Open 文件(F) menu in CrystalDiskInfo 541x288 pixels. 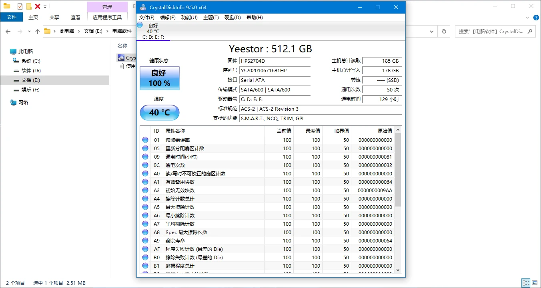(146, 17)
